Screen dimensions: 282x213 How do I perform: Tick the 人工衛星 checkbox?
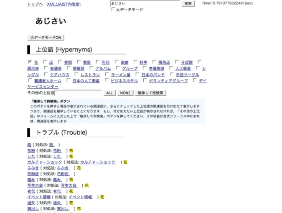pos(171,68)
